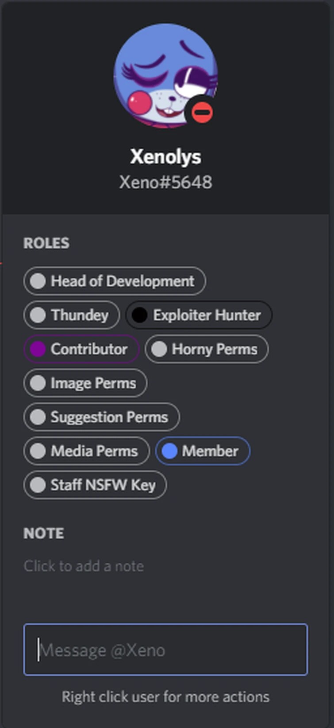The height and width of the screenshot is (728, 334).
Task: Click the purple dot on Contributor role
Action: click(38, 349)
